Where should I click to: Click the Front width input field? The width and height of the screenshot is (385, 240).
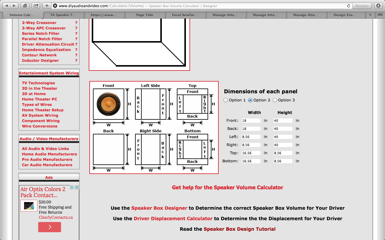tap(251, 121)
